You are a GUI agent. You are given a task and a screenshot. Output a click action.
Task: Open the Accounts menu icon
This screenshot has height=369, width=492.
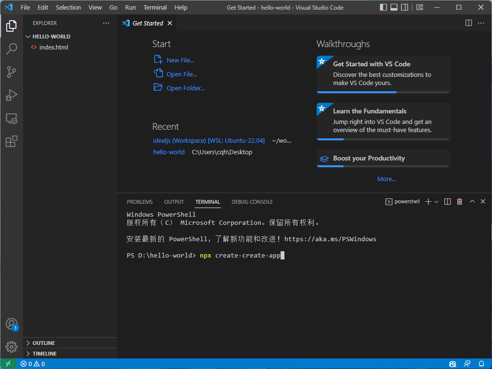click(x=12, y=324)
